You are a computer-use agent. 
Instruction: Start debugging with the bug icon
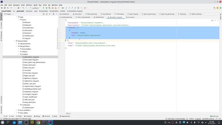click(46, 8)
